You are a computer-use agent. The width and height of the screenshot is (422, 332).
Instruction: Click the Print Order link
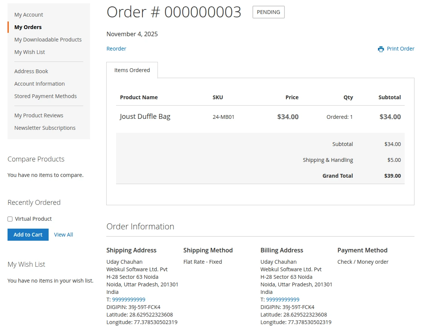pyautogui.click(x=401, y=49)
